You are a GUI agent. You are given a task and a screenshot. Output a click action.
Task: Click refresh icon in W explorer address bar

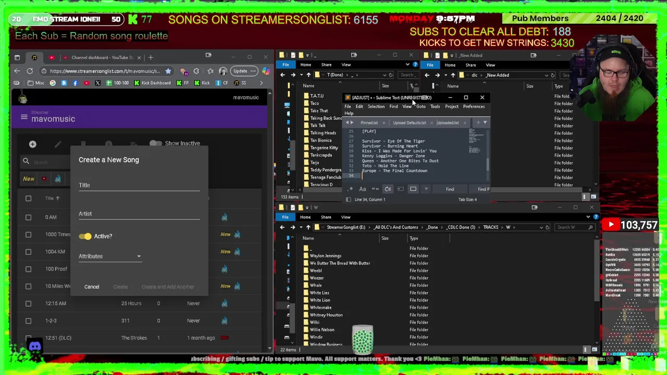547,227
